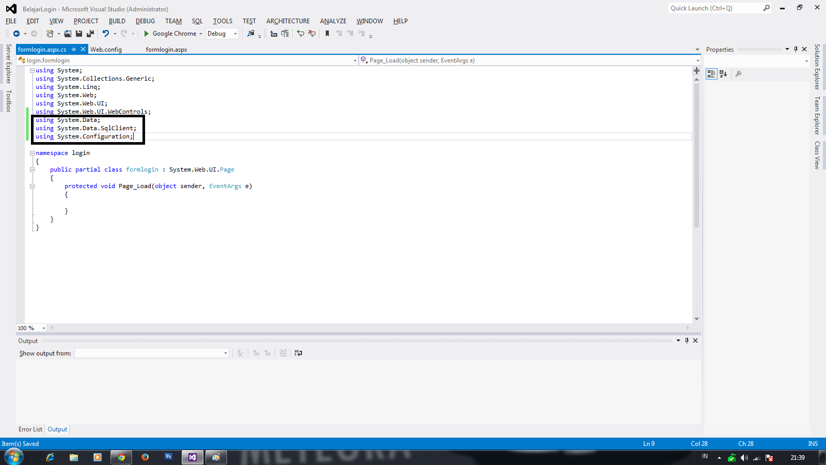The height and width of the screenshot is (465, 826).
Task: Select the Categorized view icon in Properties
Action: [x=711, y=74]
